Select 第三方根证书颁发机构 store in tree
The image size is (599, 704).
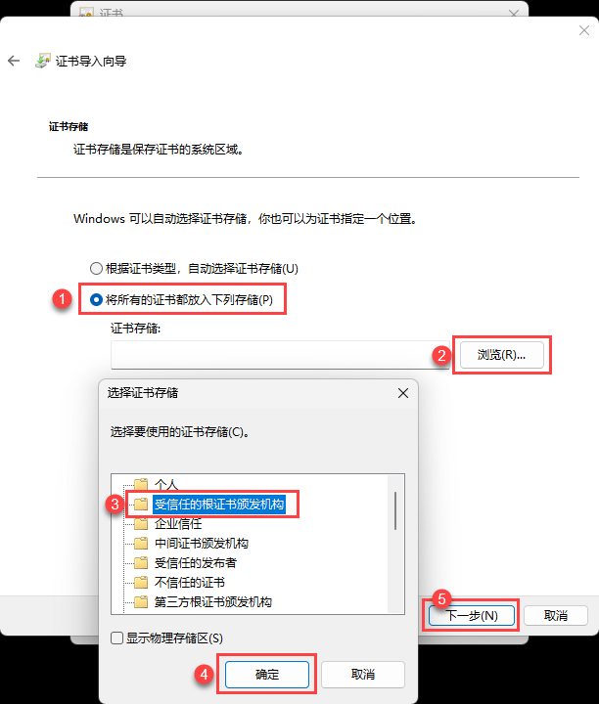pos(213,602)
